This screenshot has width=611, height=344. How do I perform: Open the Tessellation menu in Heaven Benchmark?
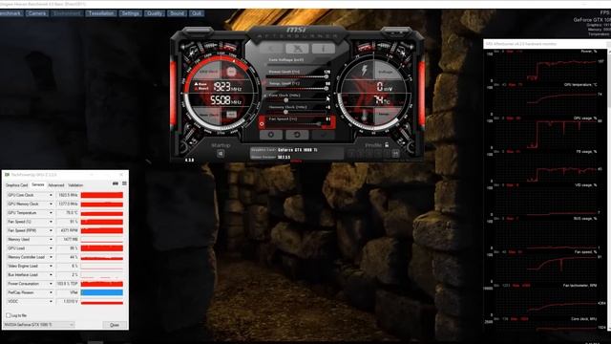coord(100,13)
